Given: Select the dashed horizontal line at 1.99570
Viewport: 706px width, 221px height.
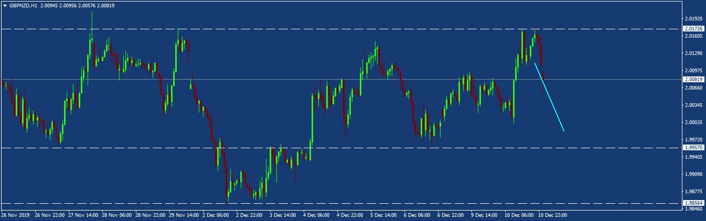Looking at the screenshot, I should (x=341, y=148).
